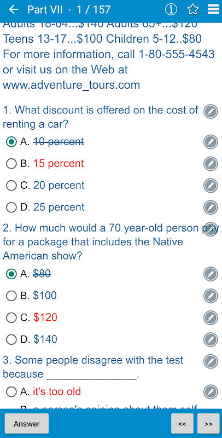
Task: Tap pencil icon beside question 1
Action: [x=211, y=112]
